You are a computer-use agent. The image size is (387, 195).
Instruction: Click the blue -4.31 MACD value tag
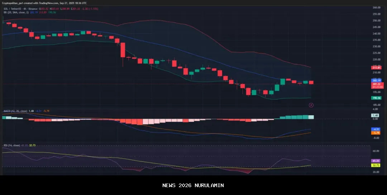coord(376,129)
